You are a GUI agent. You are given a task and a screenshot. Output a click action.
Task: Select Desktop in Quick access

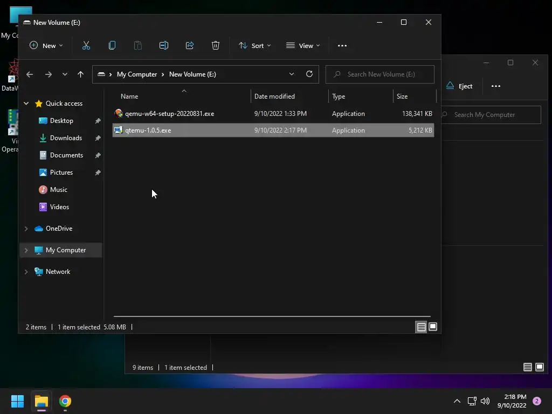click(61, 120)
